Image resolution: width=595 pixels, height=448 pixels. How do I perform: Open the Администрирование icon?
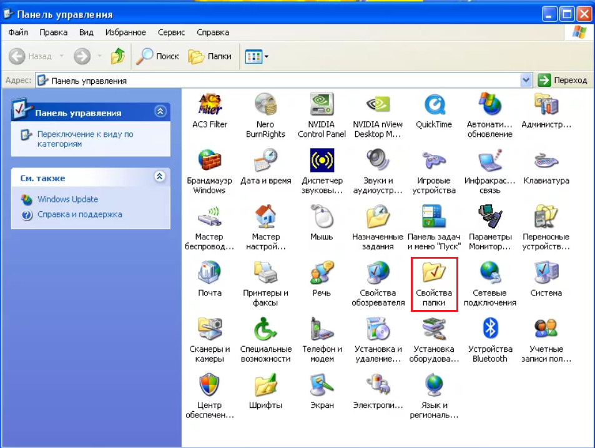546,111
